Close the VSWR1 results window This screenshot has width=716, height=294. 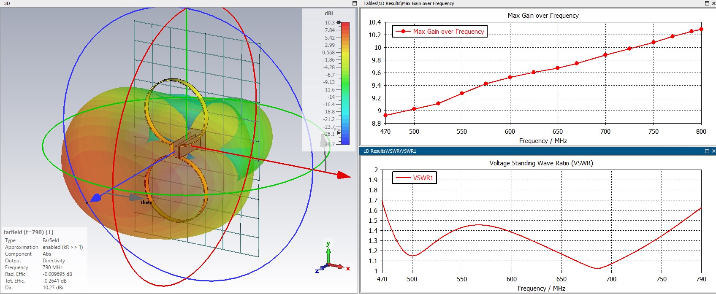(x=713, y=151)
